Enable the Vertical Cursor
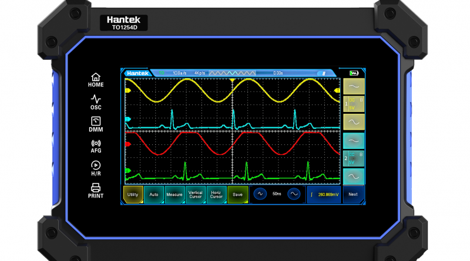This screenshot has height=261, width=470. (x=196, y=194)
